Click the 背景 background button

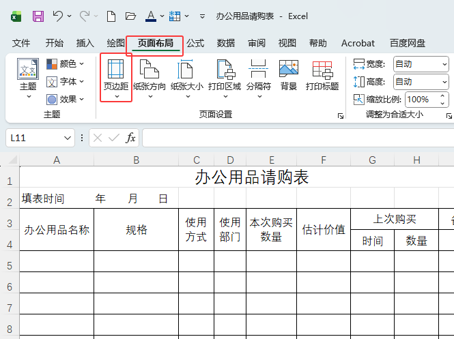289,75
